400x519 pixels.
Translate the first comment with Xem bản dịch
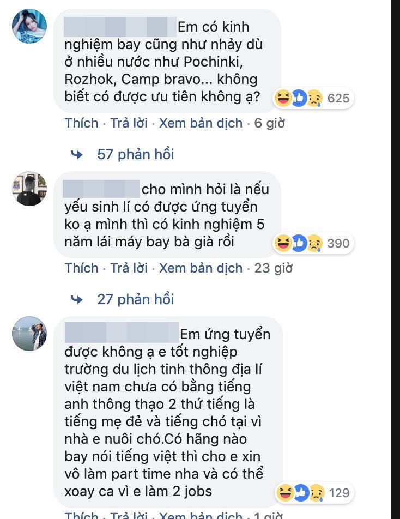coord(201,123)
